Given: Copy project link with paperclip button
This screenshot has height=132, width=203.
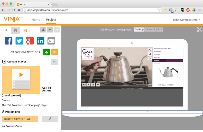Looking at the screenshot, I should pos(50,119).
